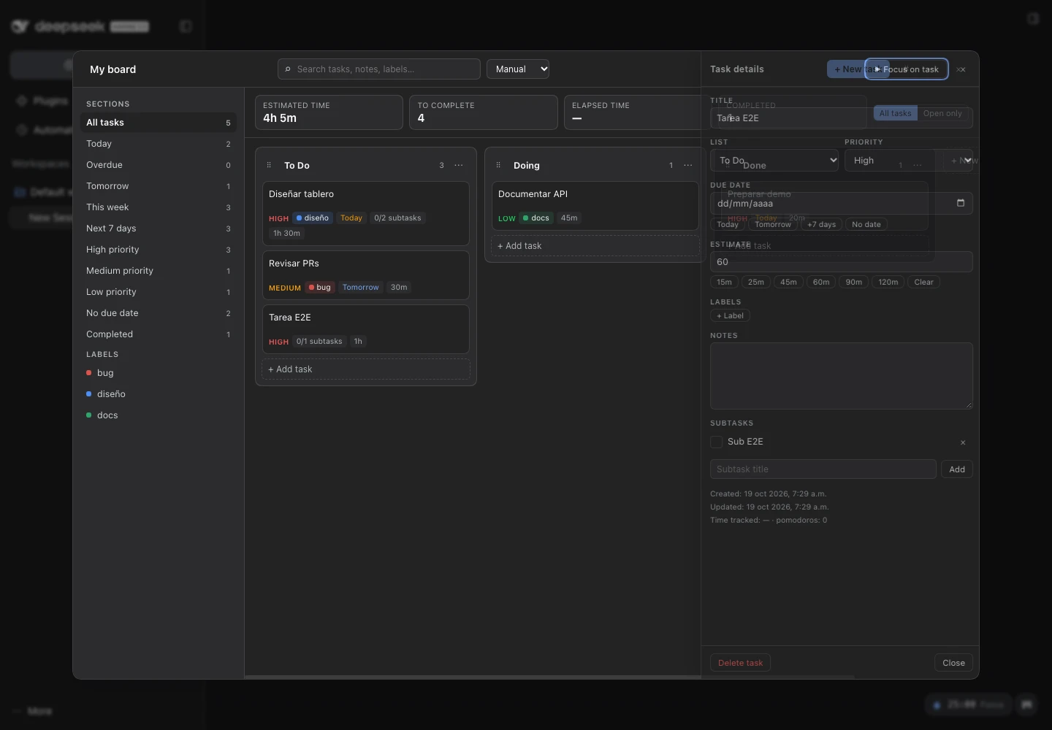Set estimate to 90m

click(x=853, y=282)
